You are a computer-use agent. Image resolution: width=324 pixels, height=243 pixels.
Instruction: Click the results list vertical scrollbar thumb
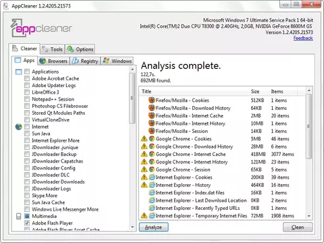309,126
